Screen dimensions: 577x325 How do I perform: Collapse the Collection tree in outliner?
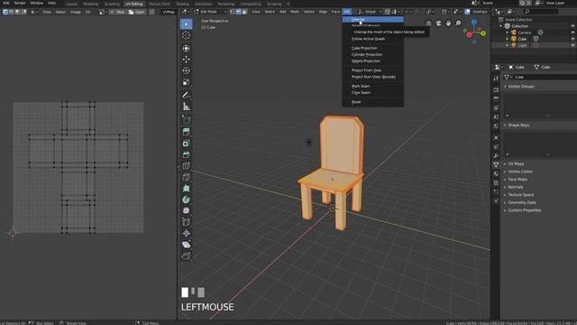click(501, 26)
